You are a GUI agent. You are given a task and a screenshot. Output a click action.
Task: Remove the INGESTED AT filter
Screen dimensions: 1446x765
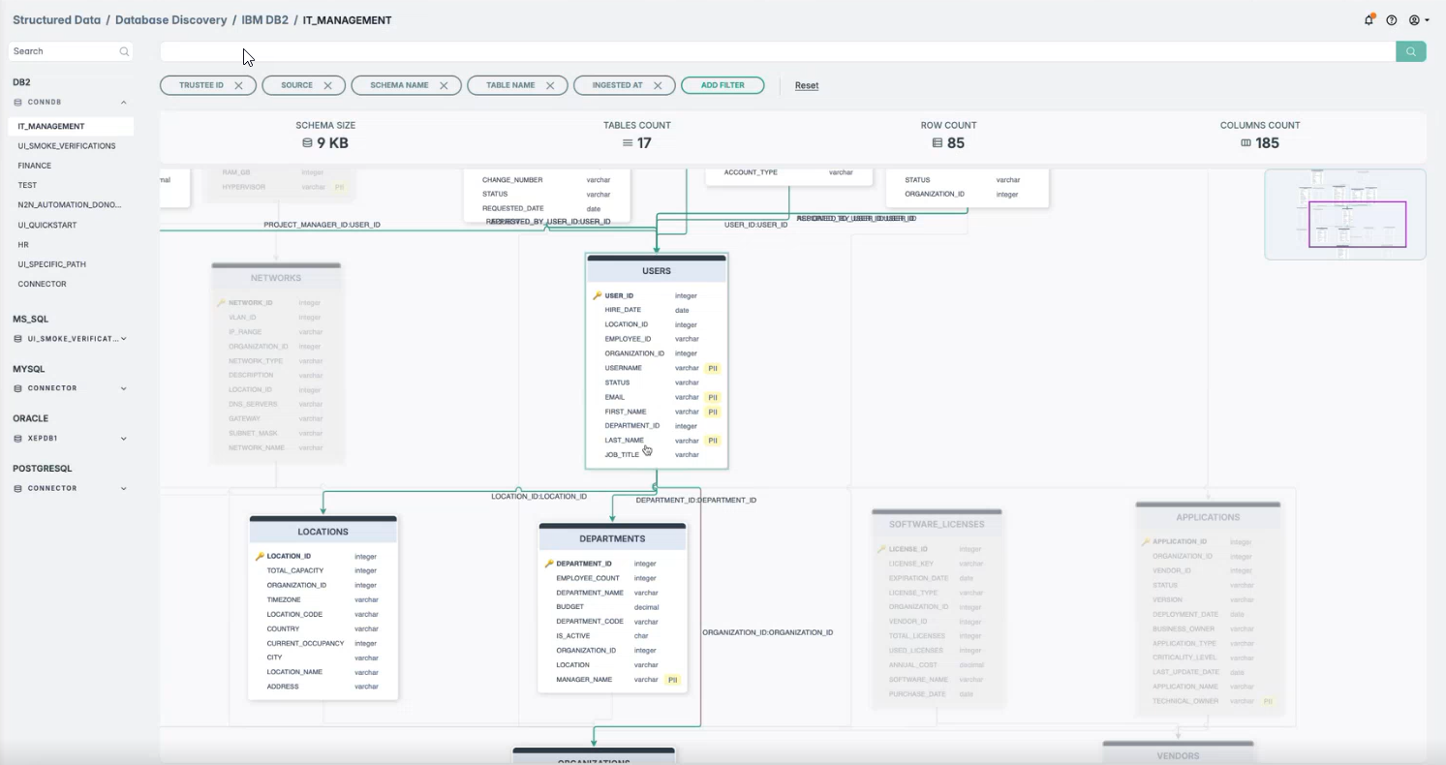click(658, 85)
